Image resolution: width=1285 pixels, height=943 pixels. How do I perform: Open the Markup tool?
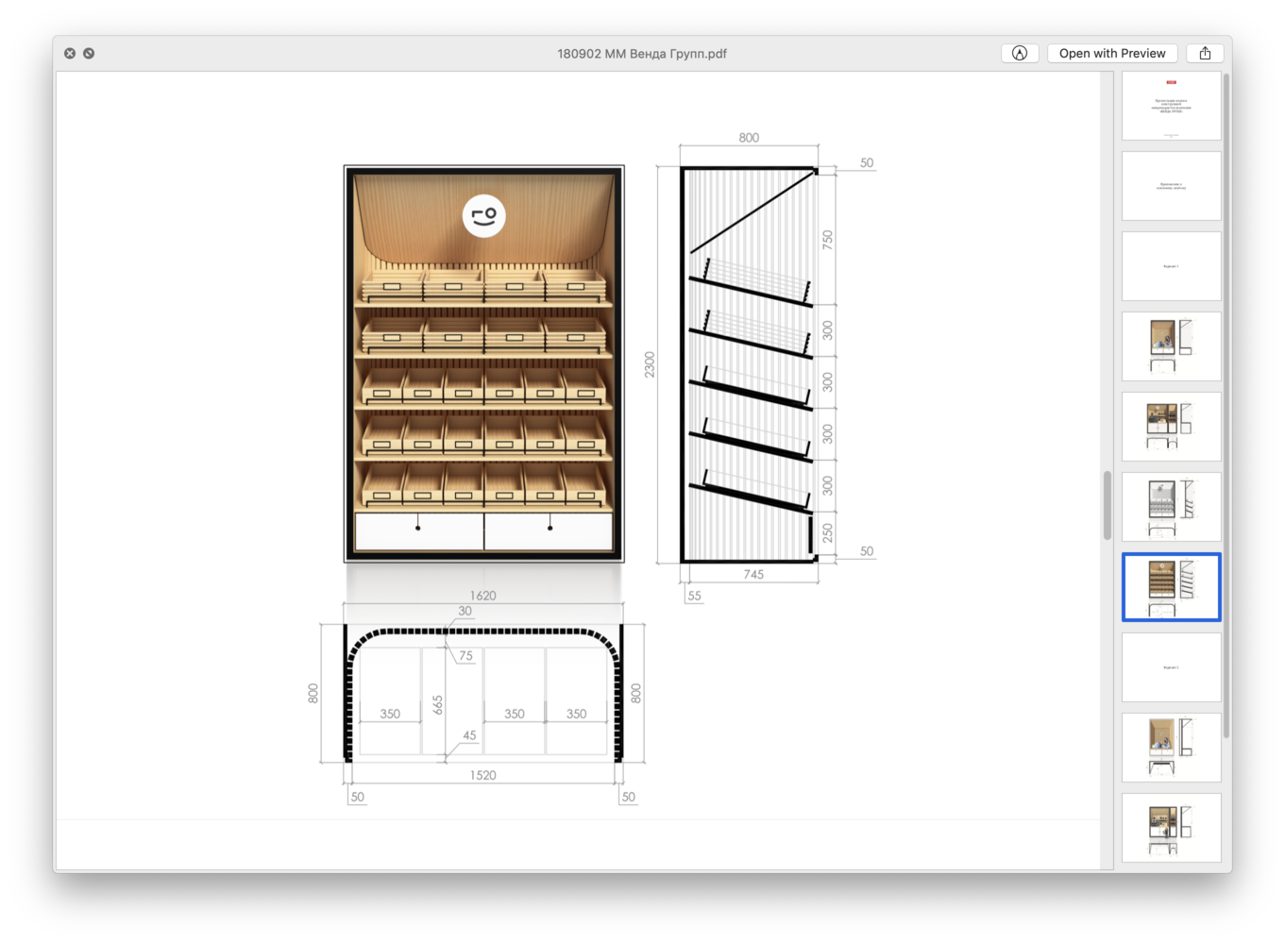point(1019,54)
